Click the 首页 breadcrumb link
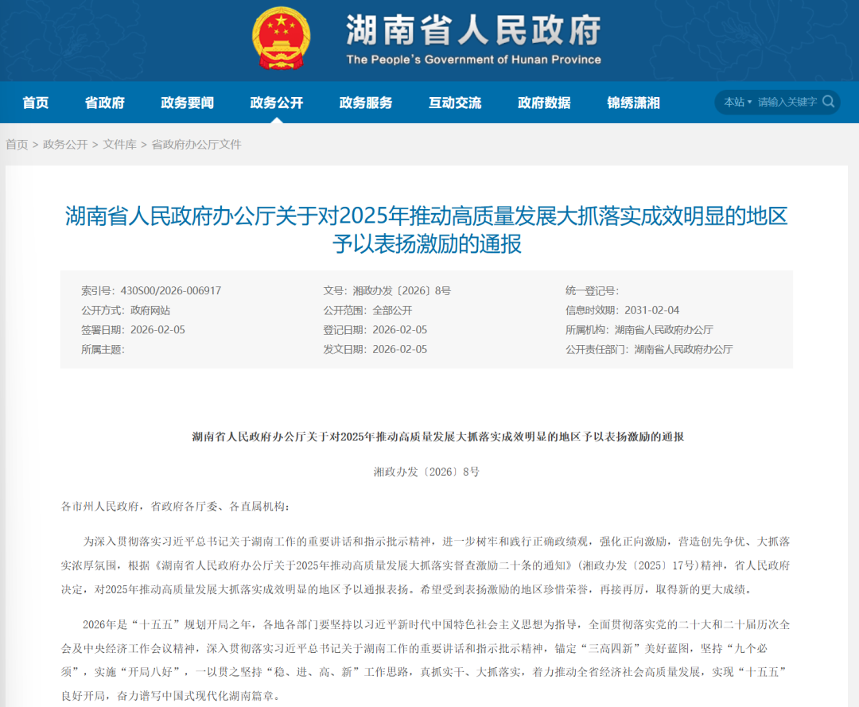The height and width of the screenshot is (707, 859). [x=17, y=144]
